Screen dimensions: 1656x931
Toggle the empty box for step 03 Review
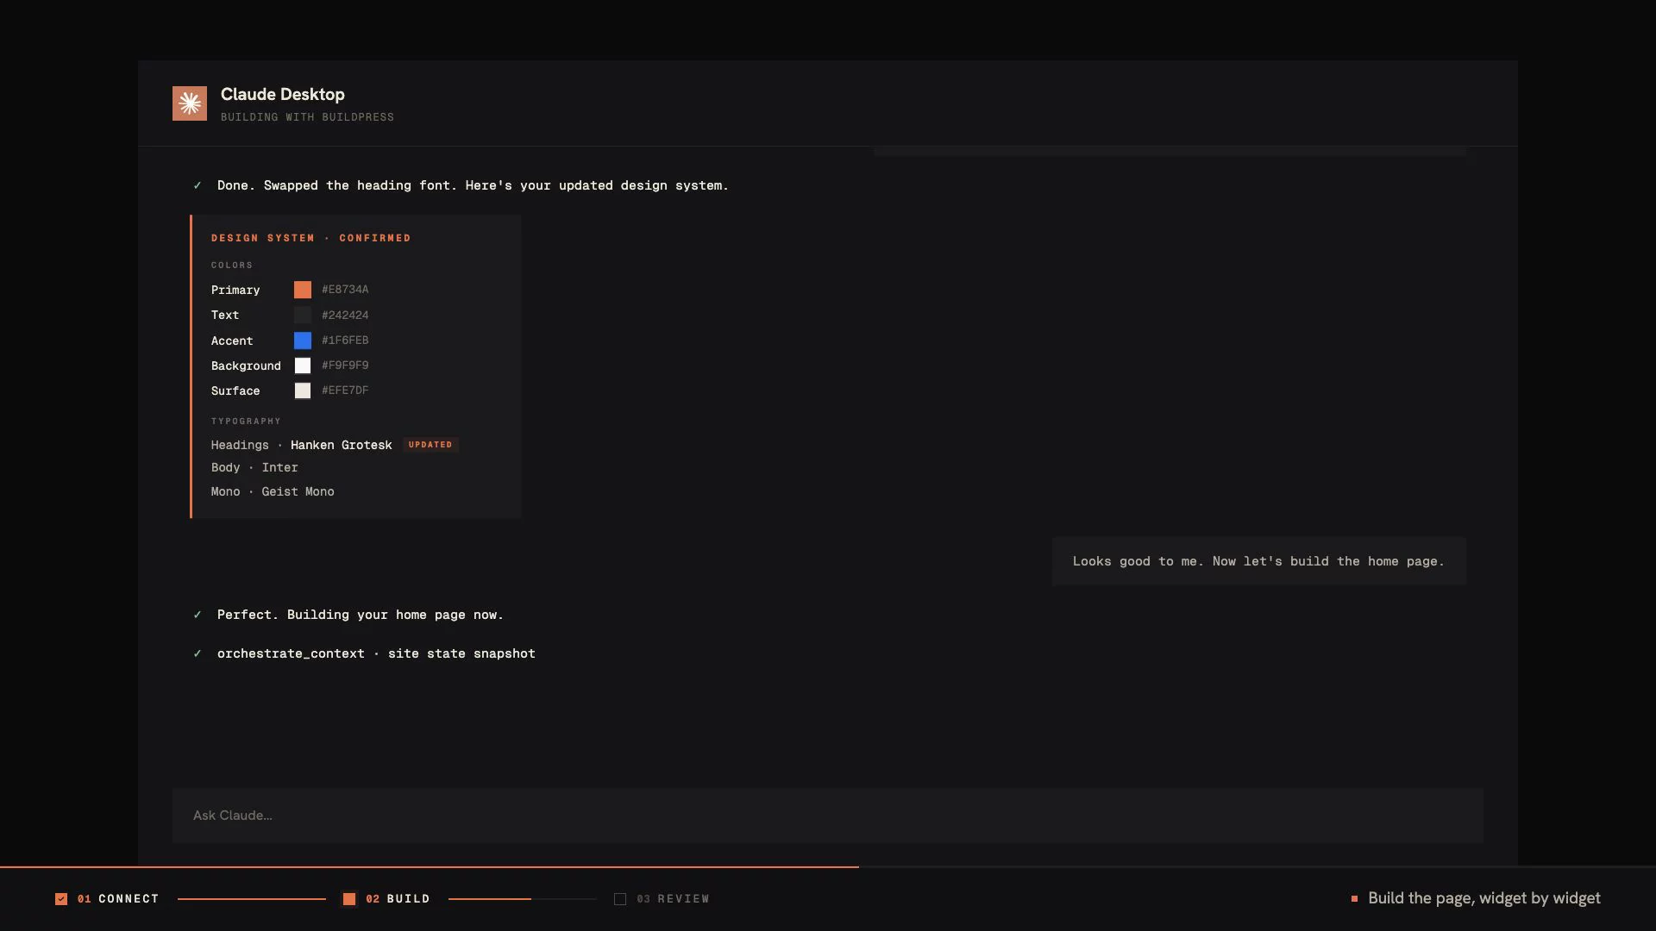(x=620, y=899)
